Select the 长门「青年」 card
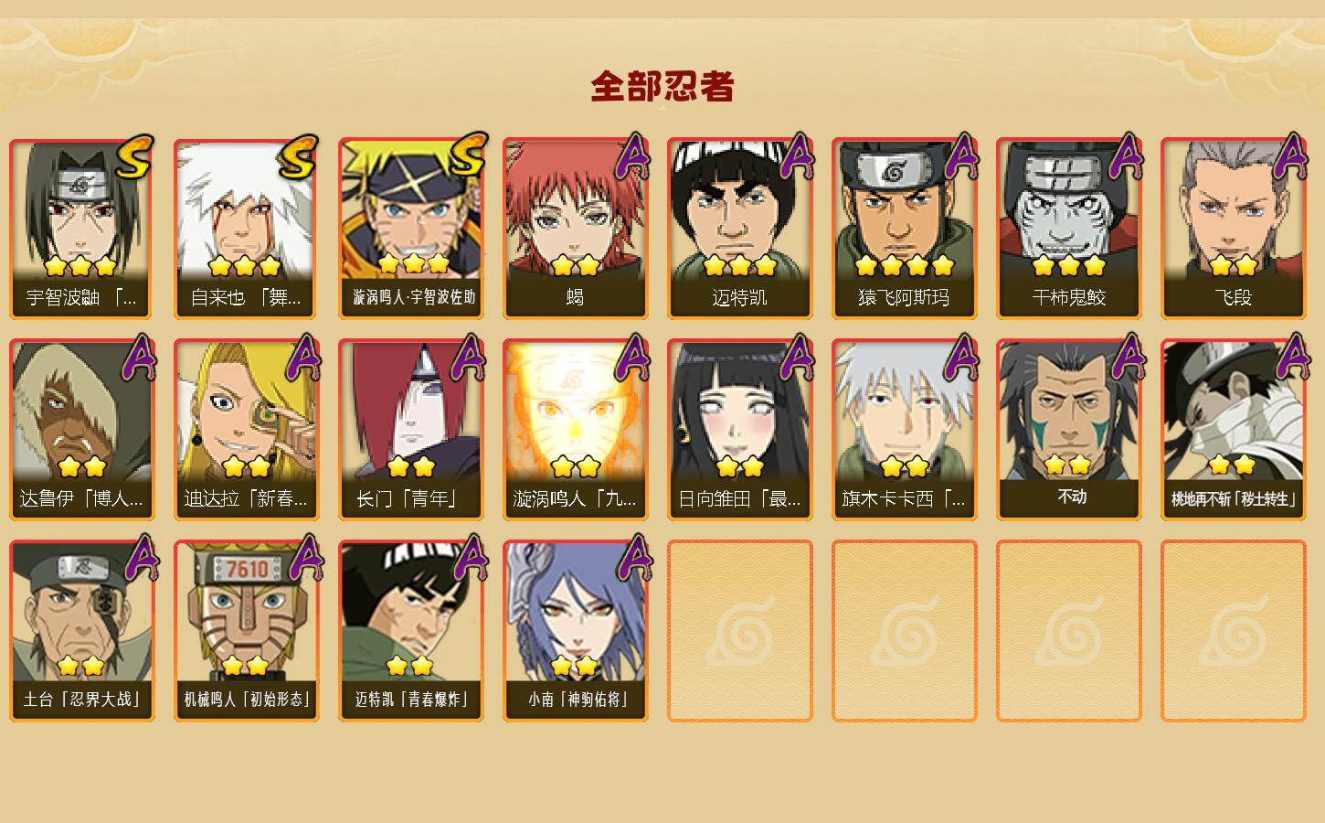The width and height of the screenshot is (1325, 823). click(x=411, y=430)
